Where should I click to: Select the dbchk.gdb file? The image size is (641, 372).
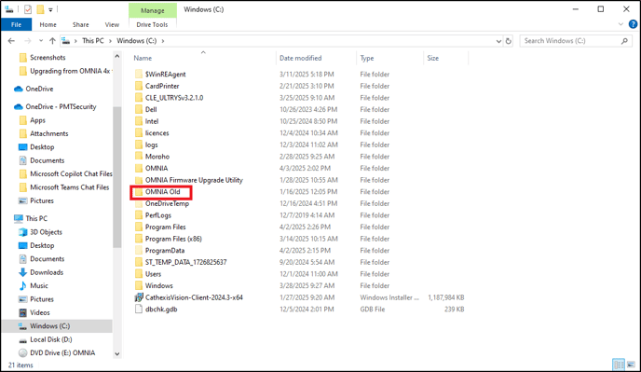pos(161,310)
